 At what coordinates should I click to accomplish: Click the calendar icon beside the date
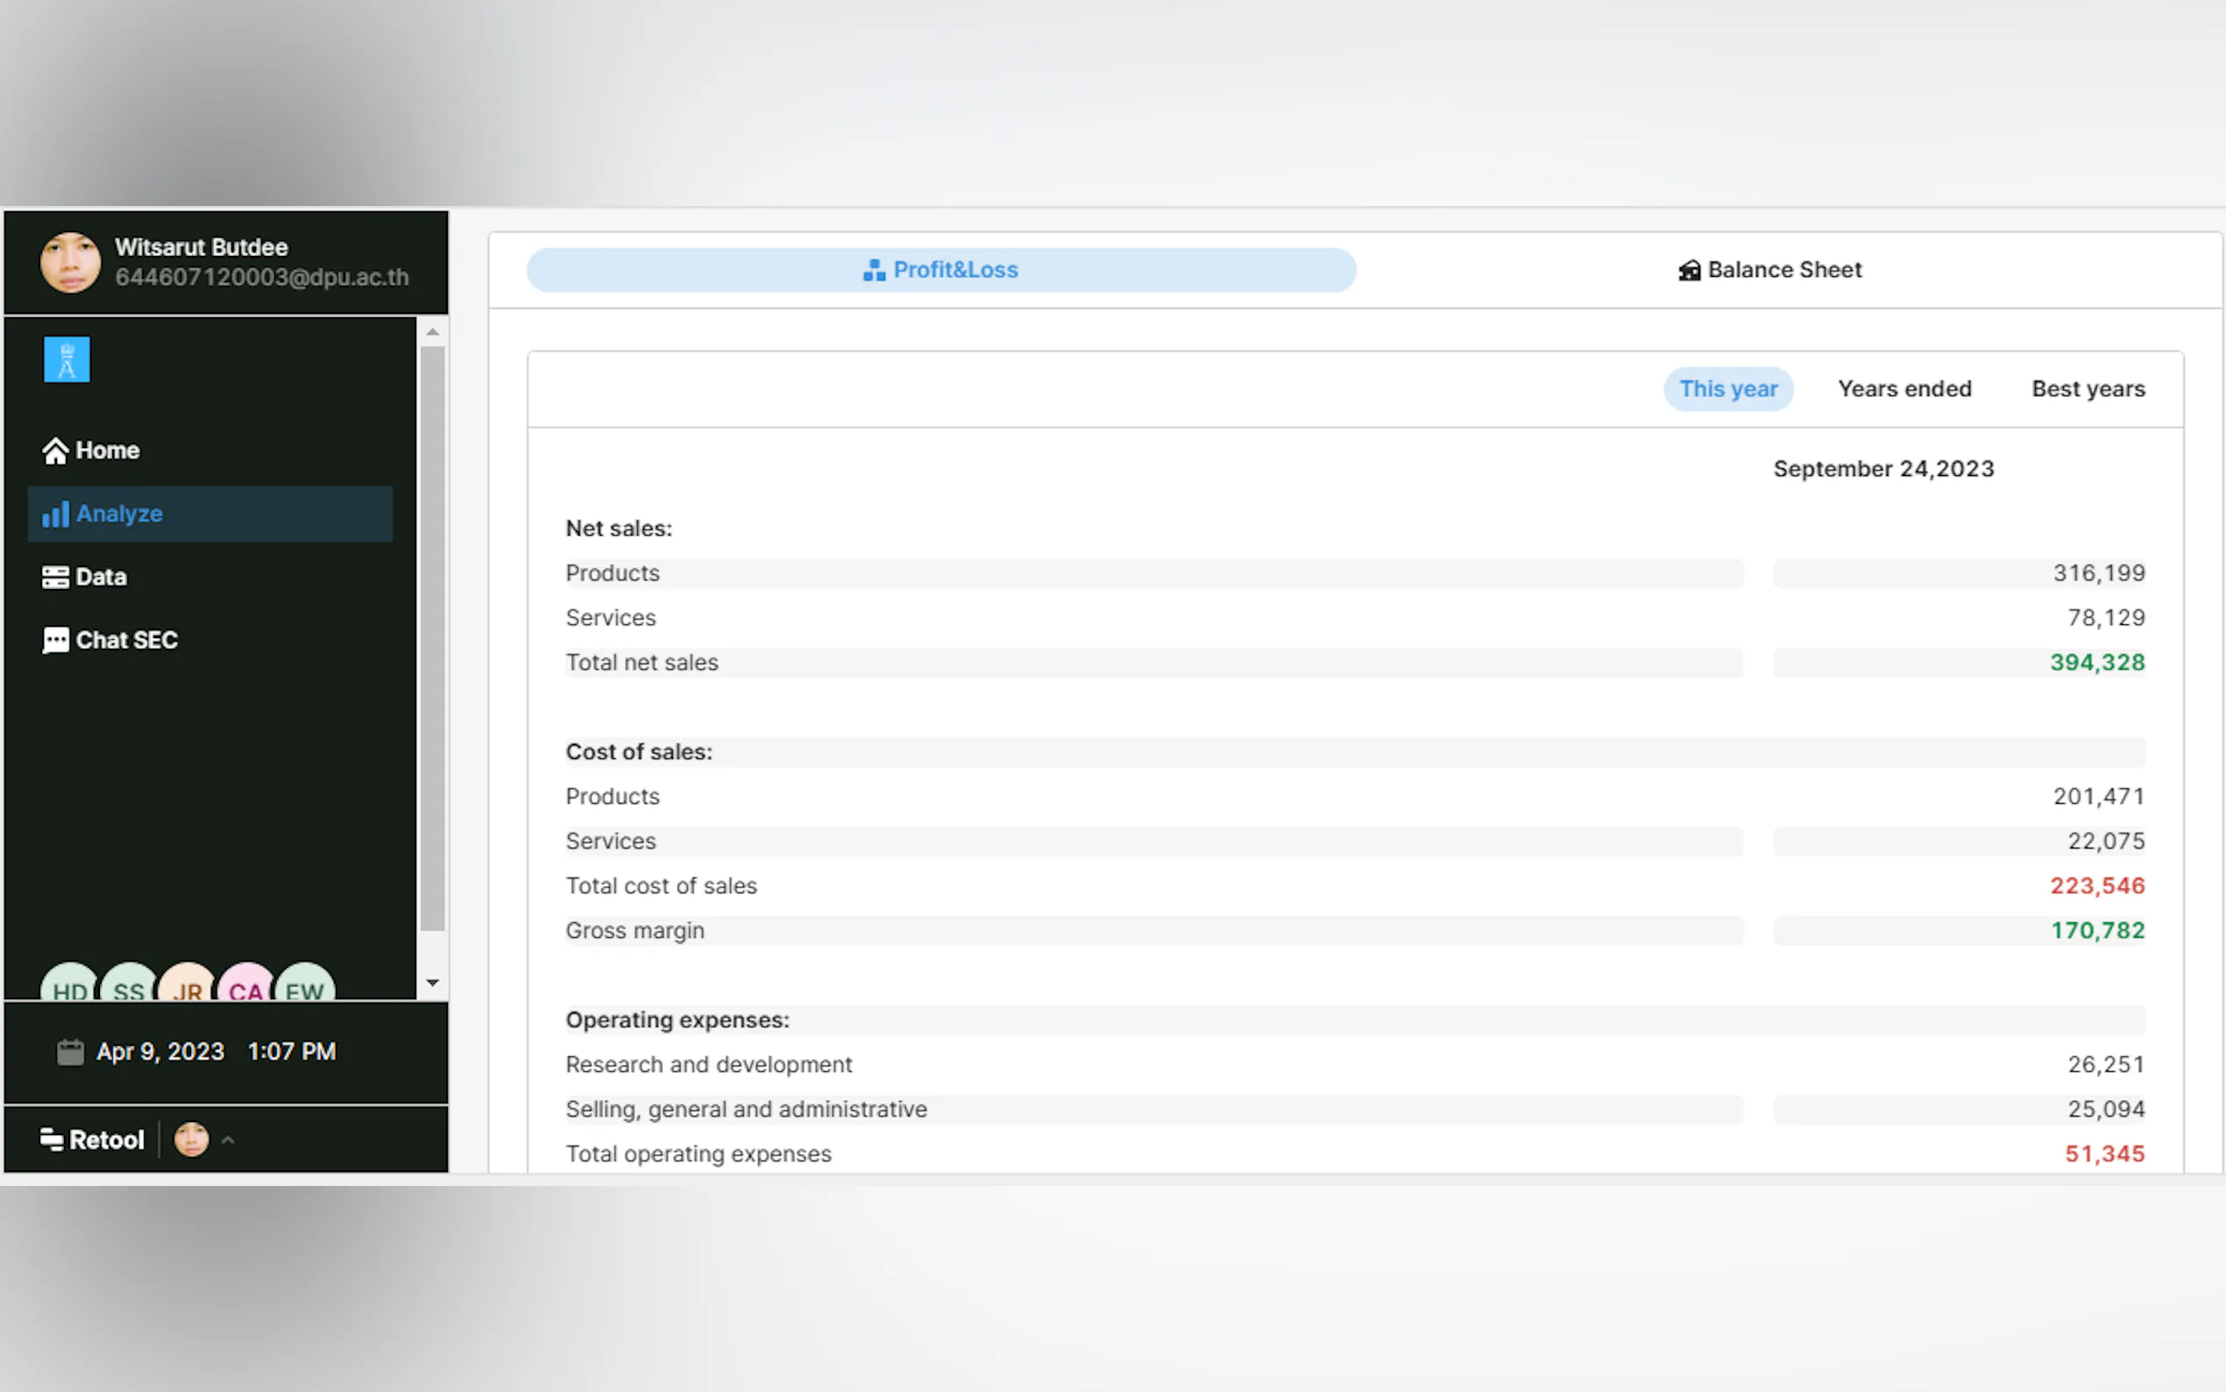[x=70, y=1051]
